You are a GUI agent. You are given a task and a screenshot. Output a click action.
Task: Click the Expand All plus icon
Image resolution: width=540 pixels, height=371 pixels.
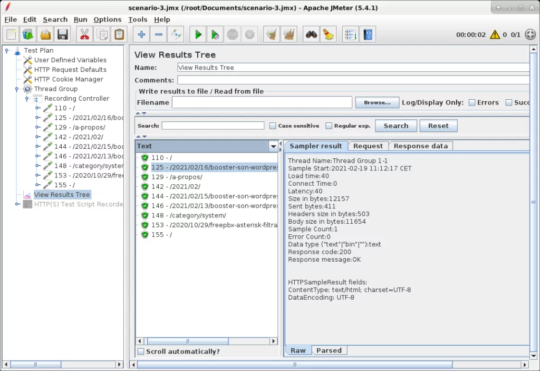click(141, 34)
